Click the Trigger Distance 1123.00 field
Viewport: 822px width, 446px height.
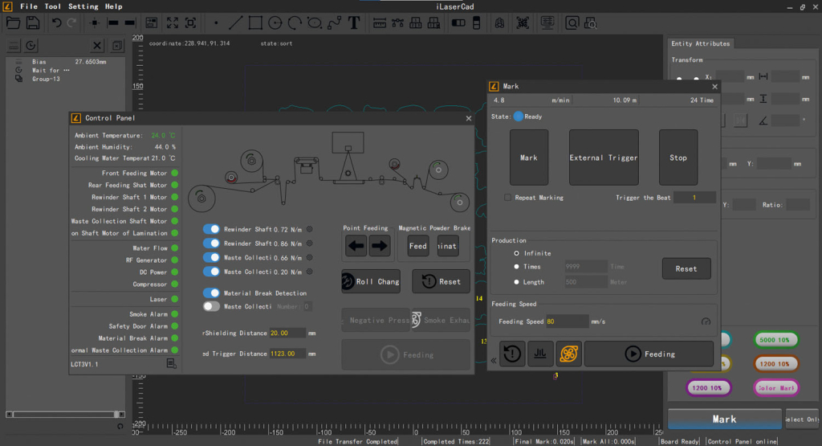(x=287, y=354)
